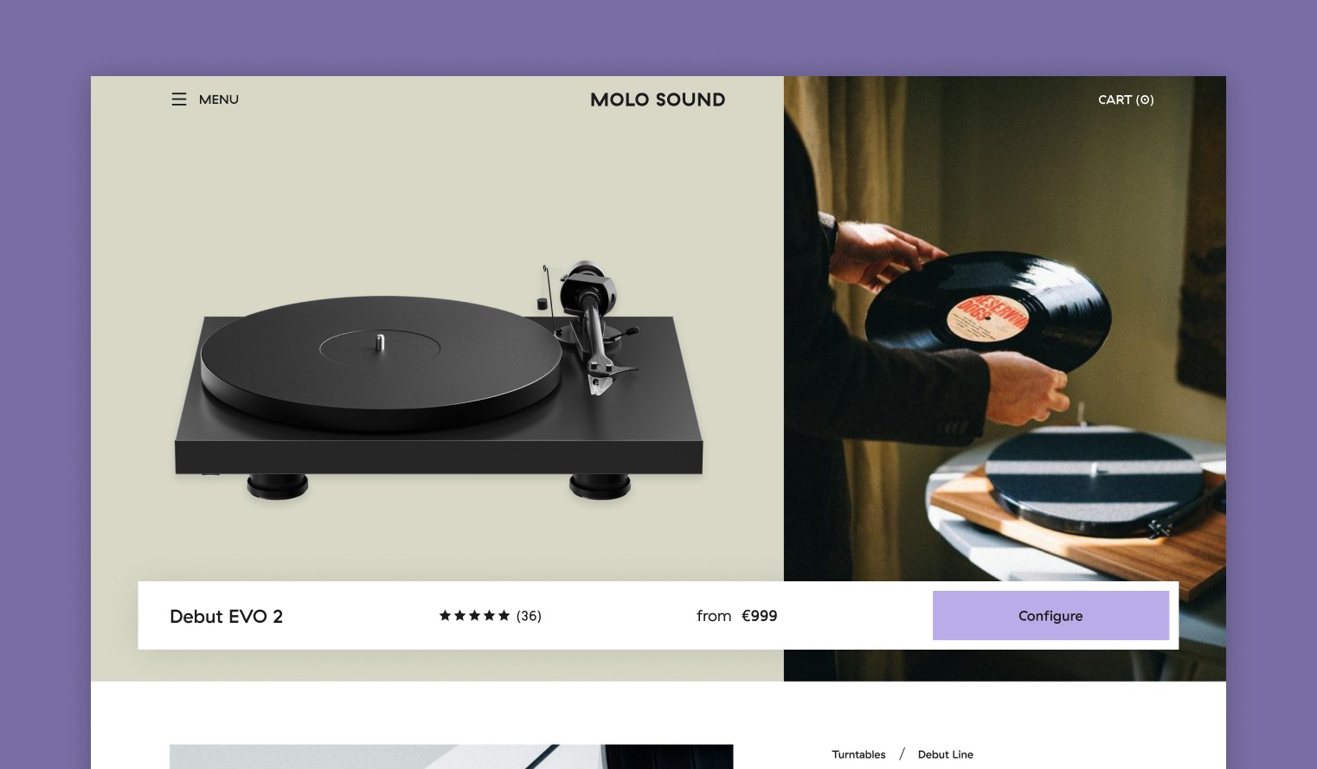Click the five-star rating icons
Image resolution: width=1317 pixels, height=769 pixels.
[x=474, y=616]
